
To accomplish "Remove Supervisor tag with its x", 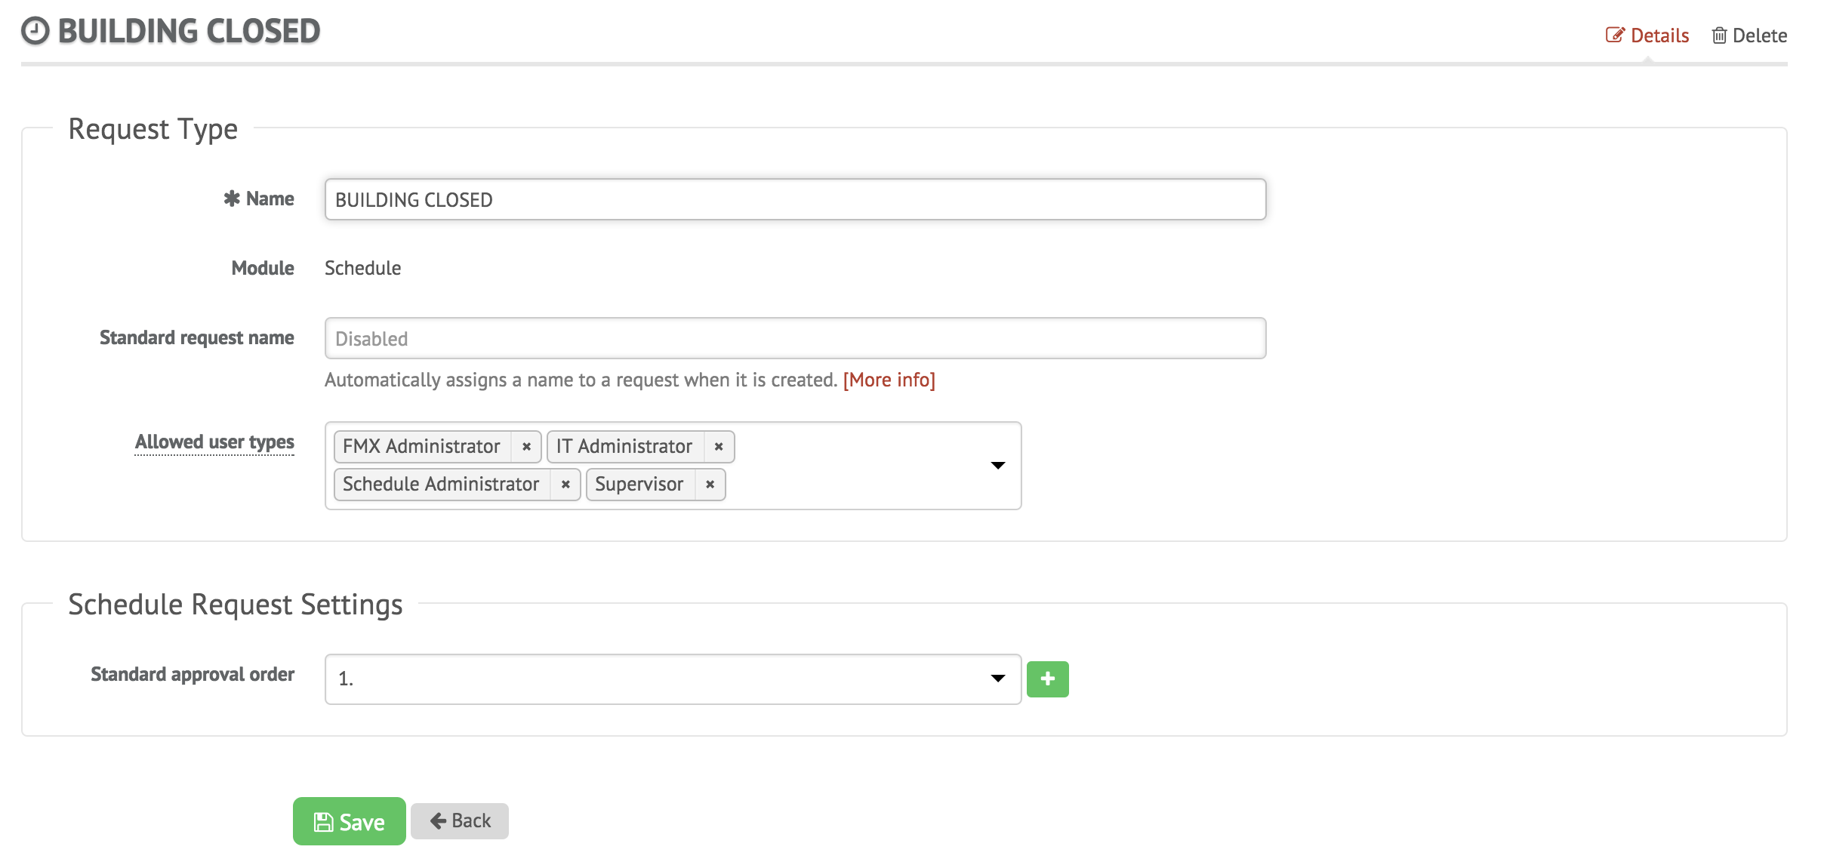I will [710, 484].
